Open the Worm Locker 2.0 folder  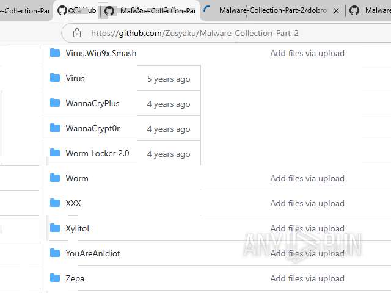tap(97, 153)
